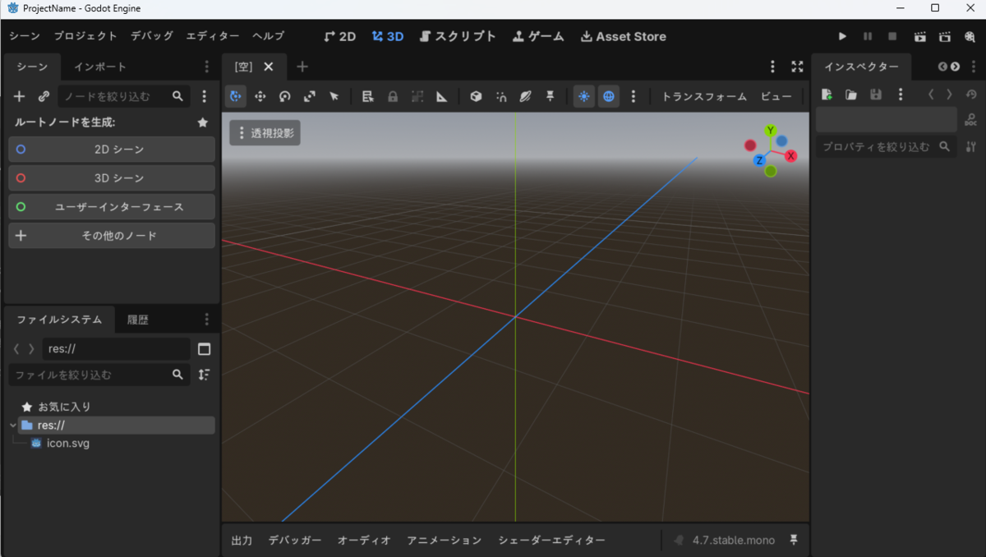Switch to the インポート tab

coord(100,67)
